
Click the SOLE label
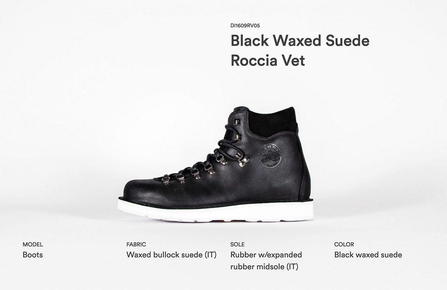pos(237,244)
